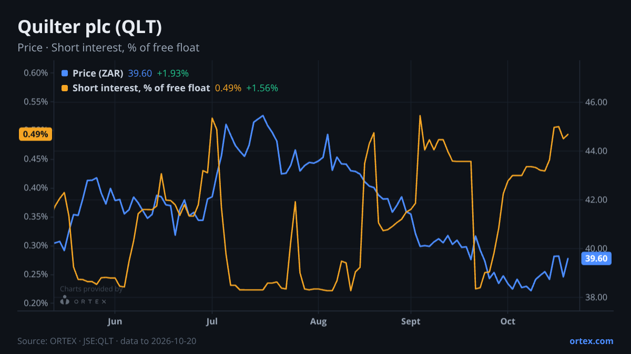
Task: Select the Price (ZAR) legend label
Action: pyautogui.click(x=98, y=73)
